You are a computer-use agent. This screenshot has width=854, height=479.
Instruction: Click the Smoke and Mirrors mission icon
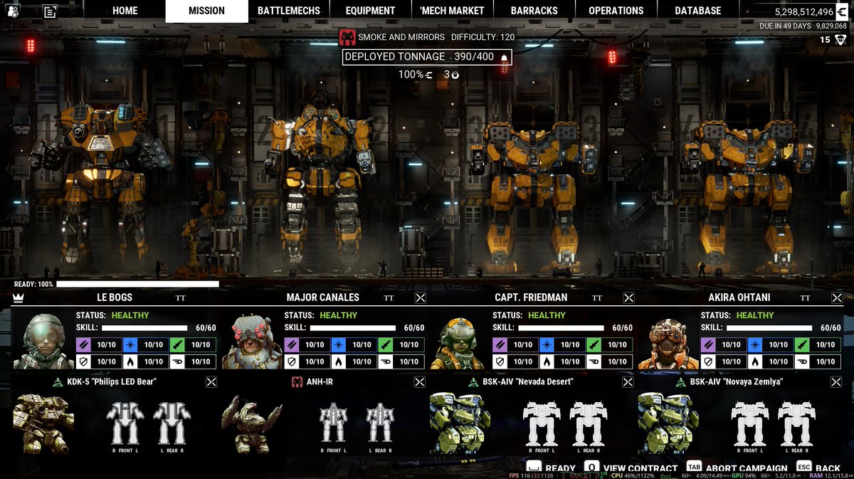click(347, 37)
